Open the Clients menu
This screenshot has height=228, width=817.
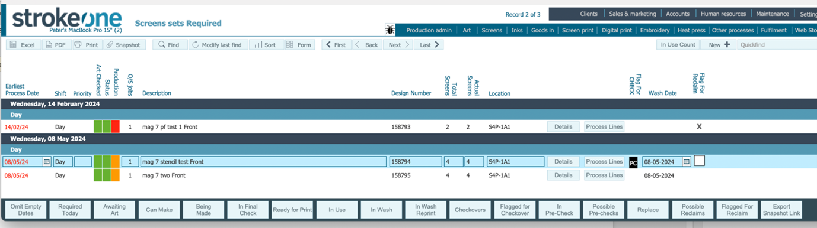(589, 14)
